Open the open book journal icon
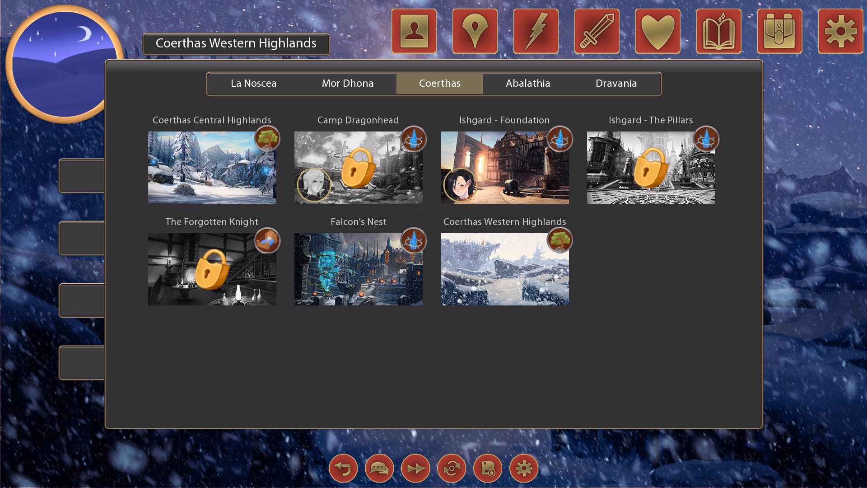This screenshot has width=867, height=488. (718, 31)
